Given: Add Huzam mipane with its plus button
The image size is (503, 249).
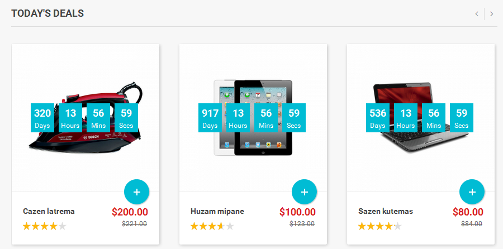Looking at the screenshot, I should tap(305, 192).
